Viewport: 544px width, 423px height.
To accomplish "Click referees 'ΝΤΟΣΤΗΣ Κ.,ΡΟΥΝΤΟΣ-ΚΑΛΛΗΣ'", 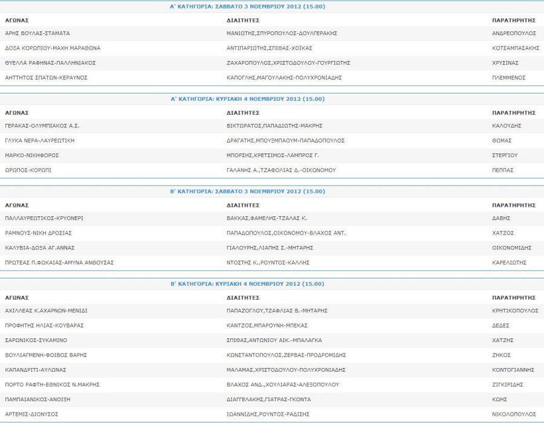I will (x=268, y=263).
